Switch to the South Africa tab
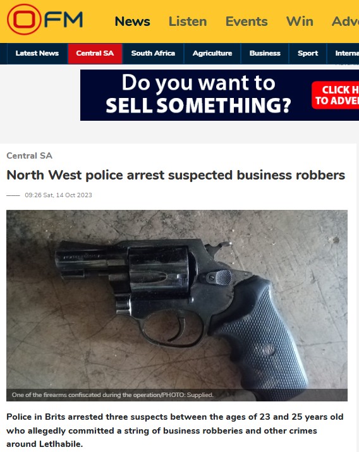 click(153, 53)
